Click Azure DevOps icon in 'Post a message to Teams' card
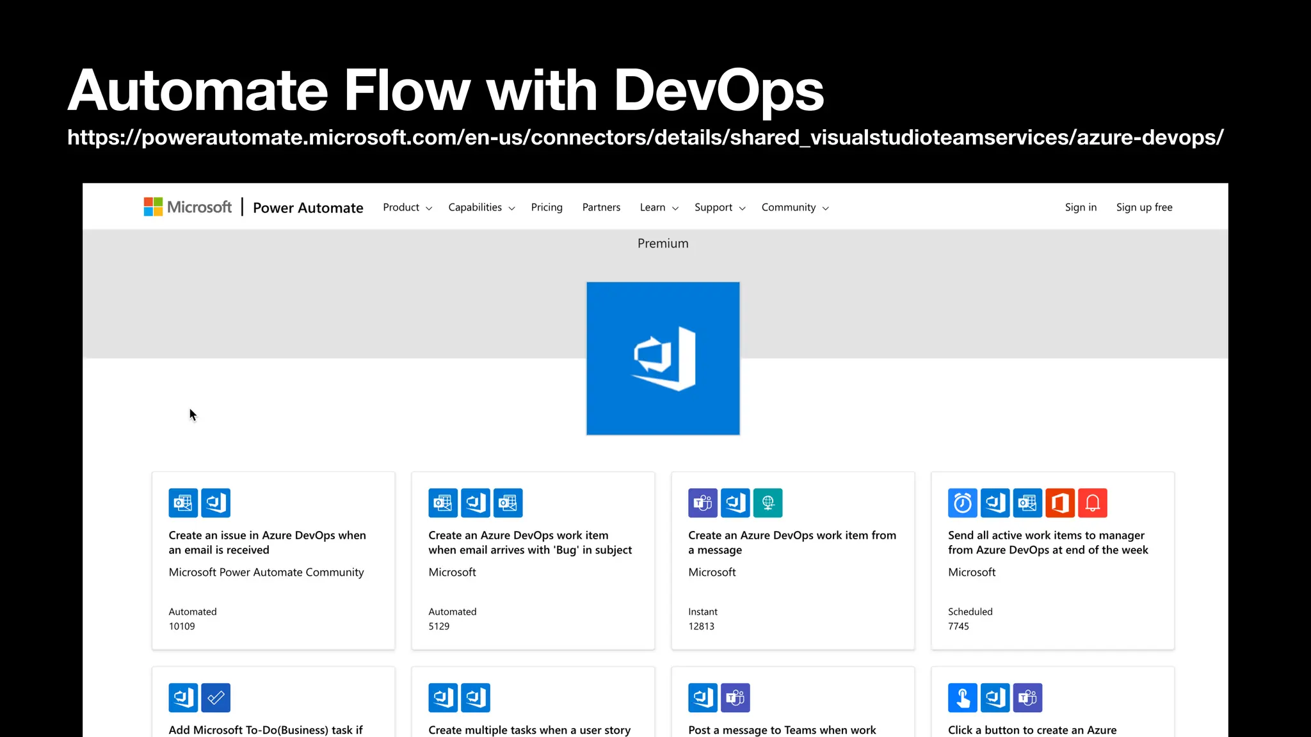 tap(703, 697)
